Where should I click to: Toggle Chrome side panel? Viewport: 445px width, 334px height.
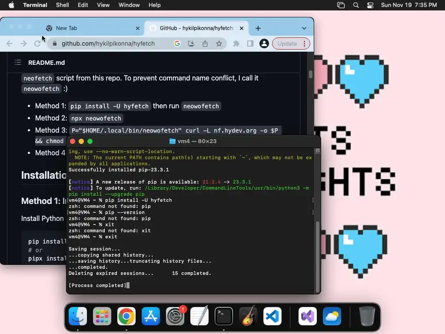coord(250,43)
